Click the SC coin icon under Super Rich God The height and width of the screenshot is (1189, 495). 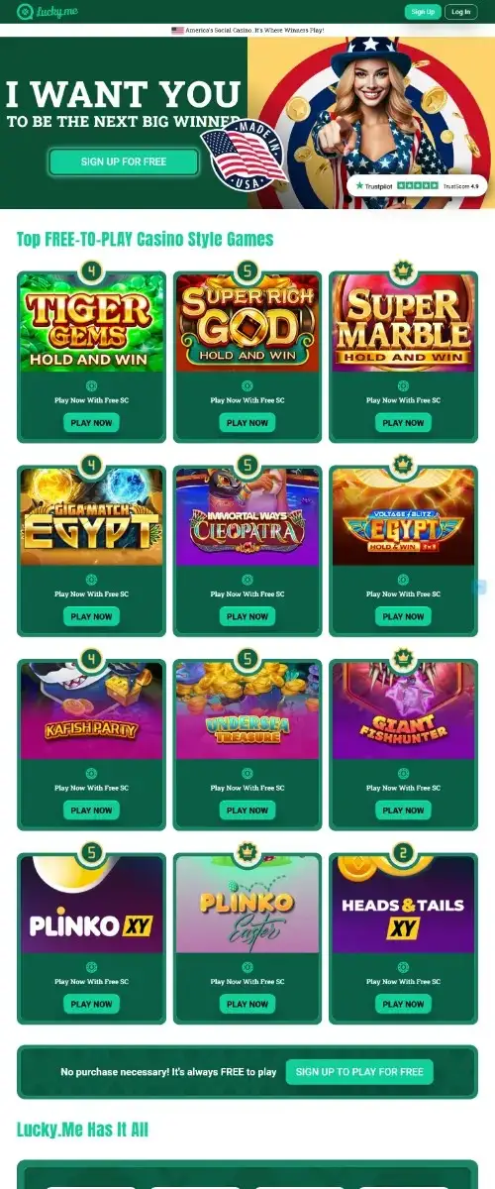pyautogui.click(x=247, y=386)
